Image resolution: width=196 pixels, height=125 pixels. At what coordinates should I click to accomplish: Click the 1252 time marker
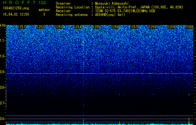pyautogui.click(x=41, y=27)
